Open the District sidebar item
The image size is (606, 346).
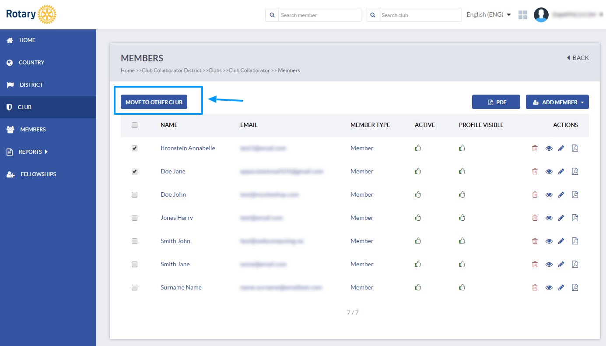coord(48,85)
